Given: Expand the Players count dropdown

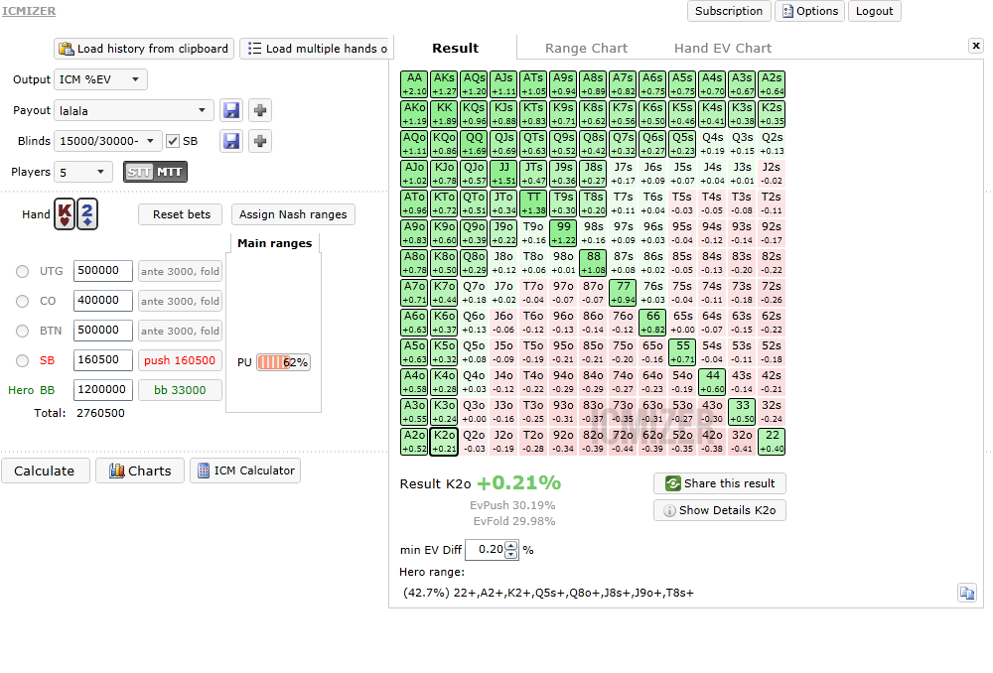Looking at the screenshot, I should [84, 172].
